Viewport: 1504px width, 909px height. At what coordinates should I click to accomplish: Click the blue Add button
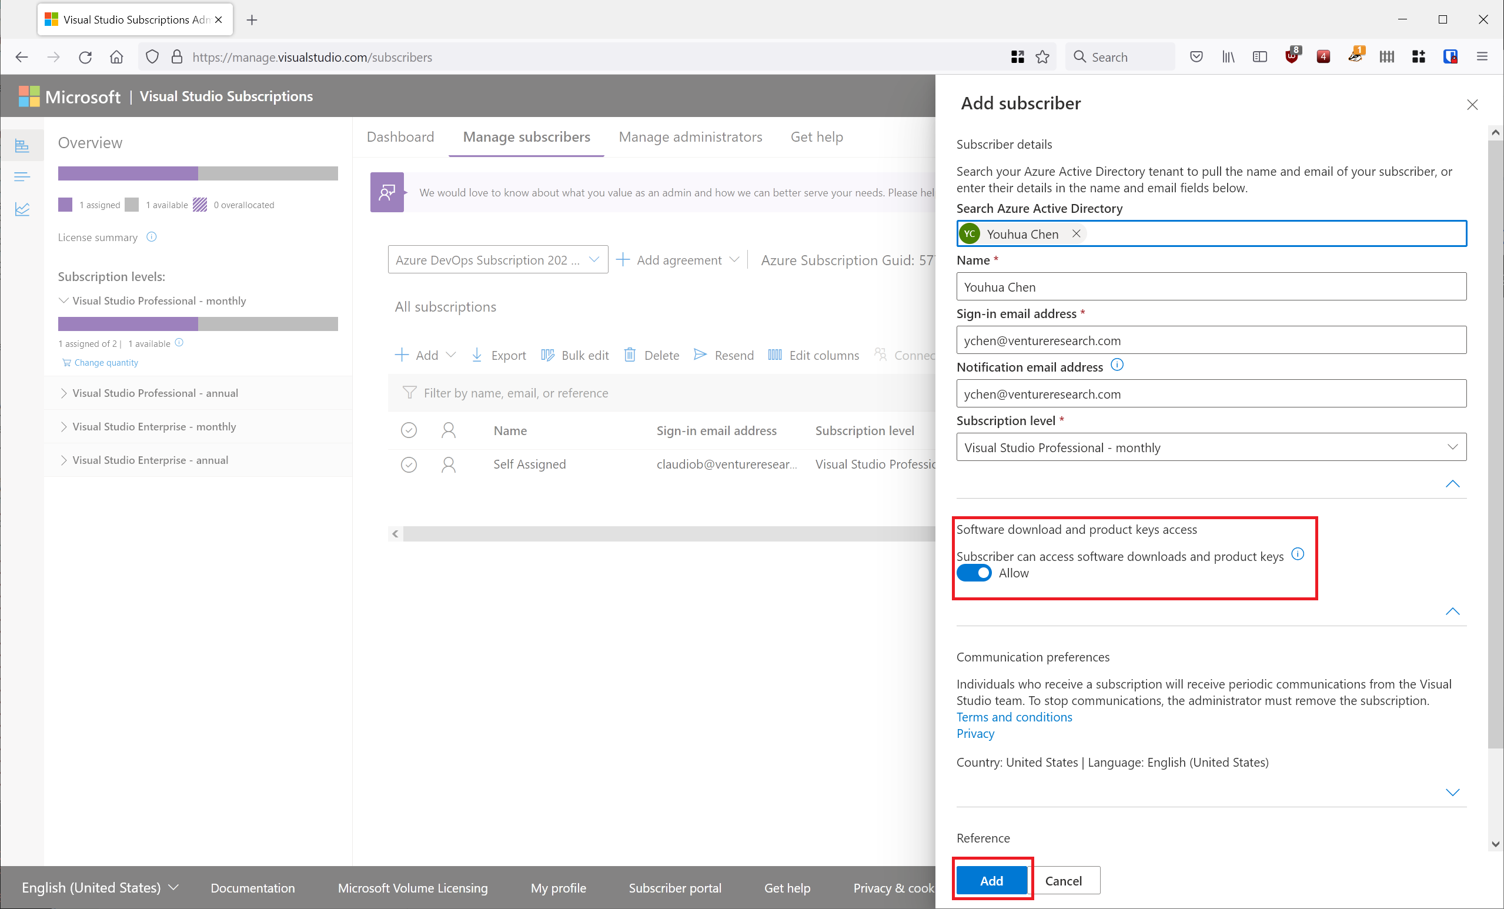[x=991, y=880]
